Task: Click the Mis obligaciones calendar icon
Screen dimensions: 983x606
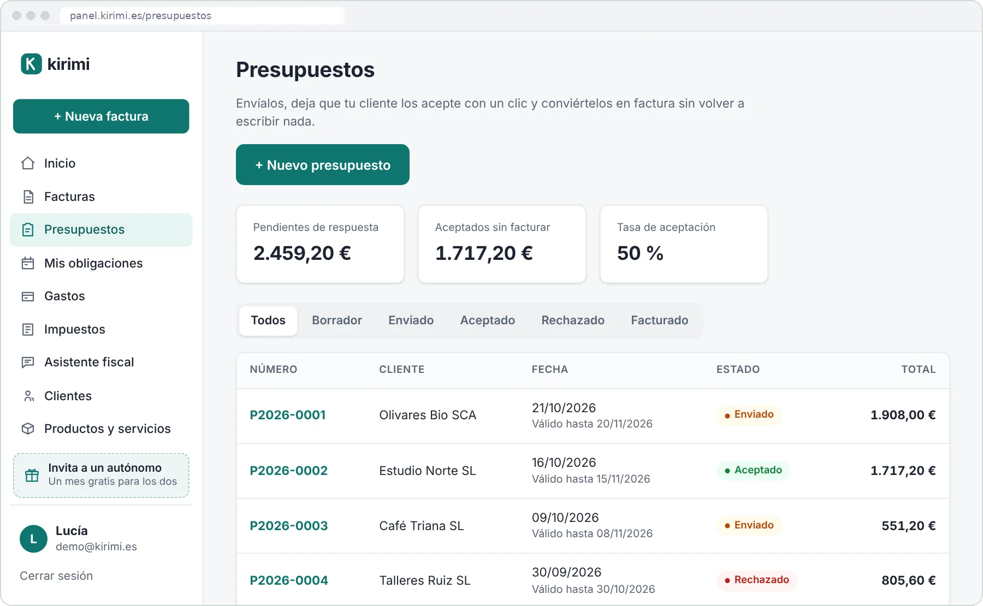Action: click(28, 263)
